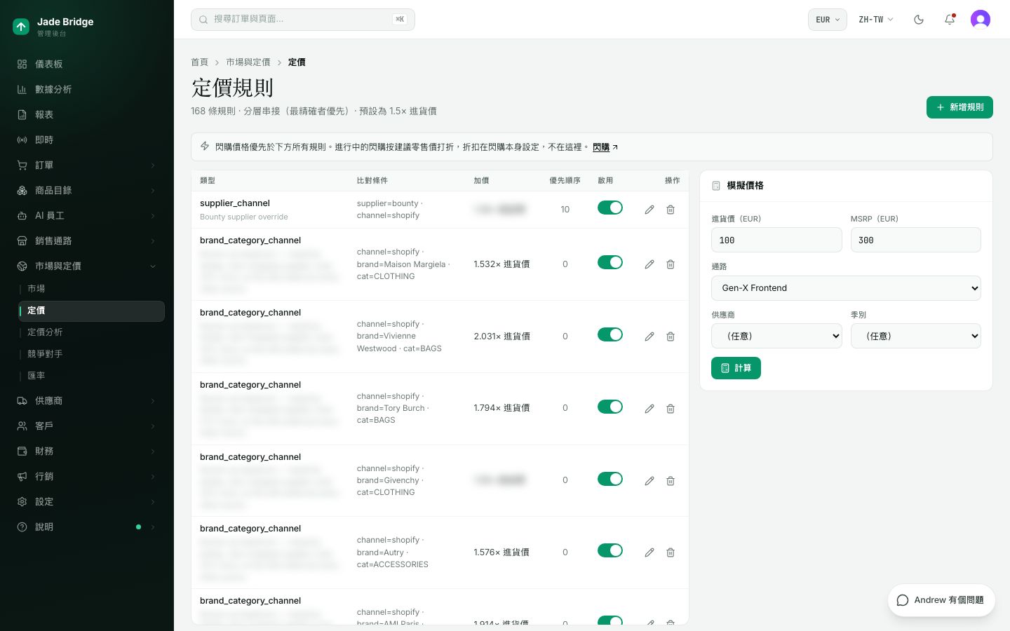Disable the Autry rule toggle
This screenshot has height=631, width=1010.
[610, 550]
